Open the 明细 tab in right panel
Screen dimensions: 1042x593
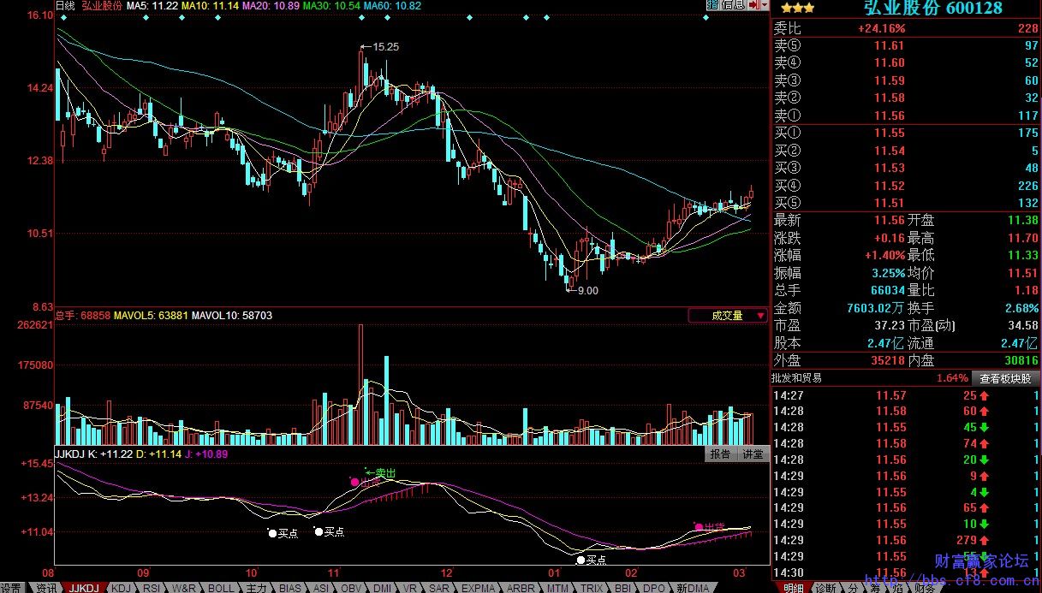[x=793, y=588]
